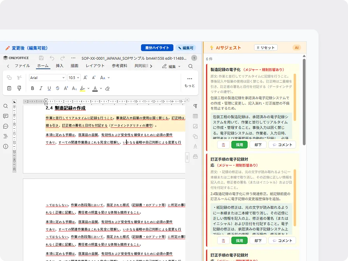Click the subscript icon
This screenshot has height=261, width=348.
click(74, 88)
